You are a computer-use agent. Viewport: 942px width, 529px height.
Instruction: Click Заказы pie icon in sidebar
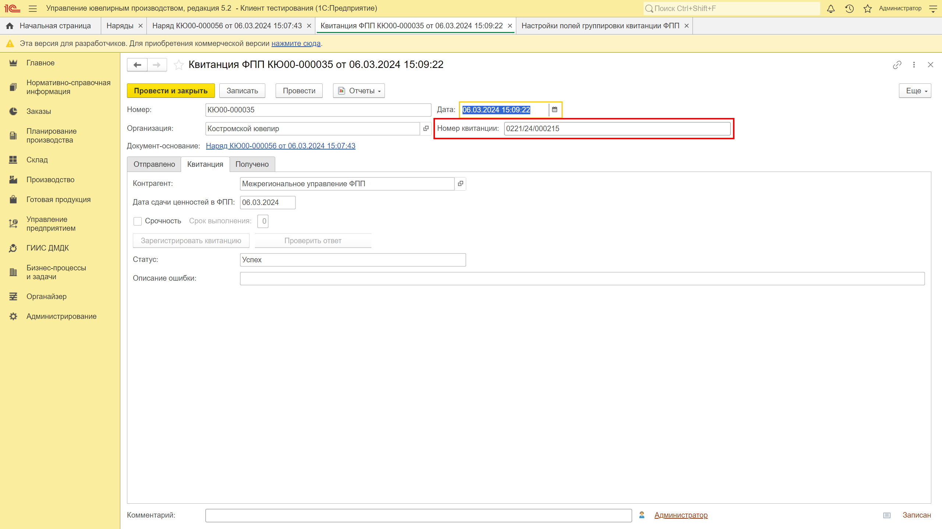tap(13, 111)
